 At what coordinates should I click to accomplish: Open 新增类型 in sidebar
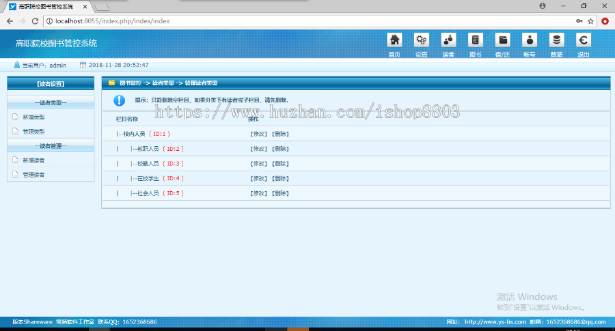(33, 117)
